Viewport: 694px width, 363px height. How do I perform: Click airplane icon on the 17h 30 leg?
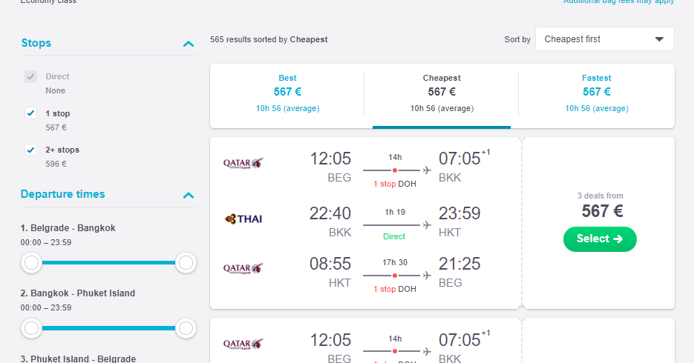click(427, 275)
